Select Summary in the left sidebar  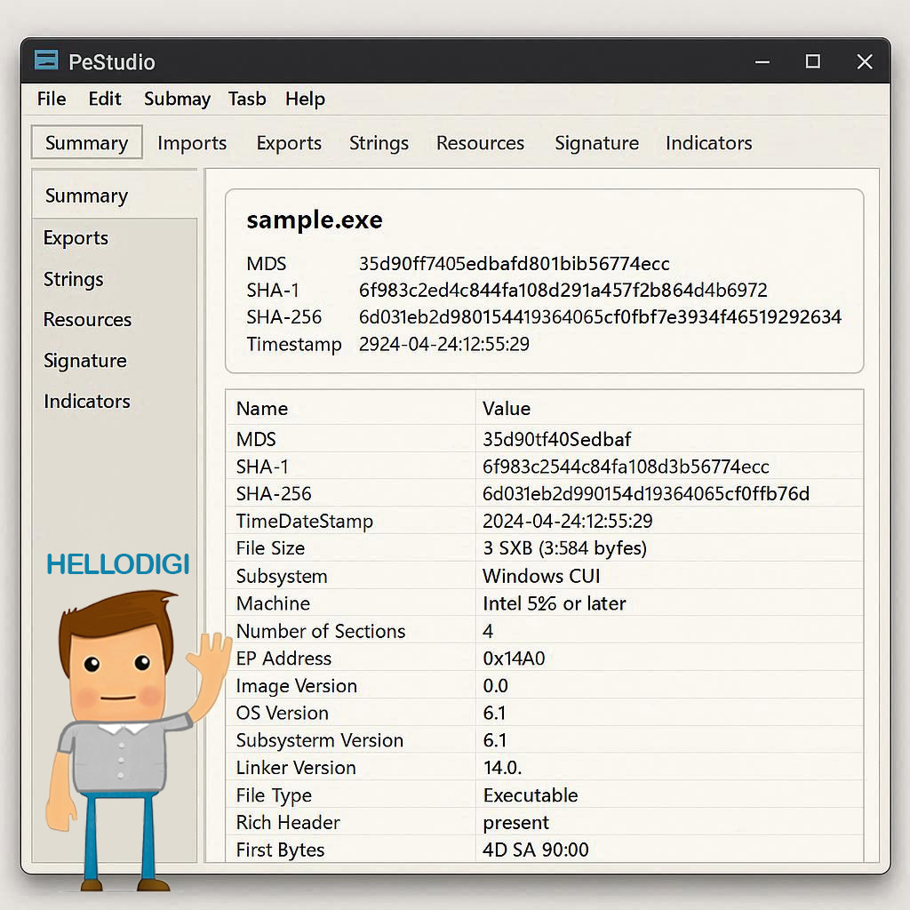coord(86,196)
